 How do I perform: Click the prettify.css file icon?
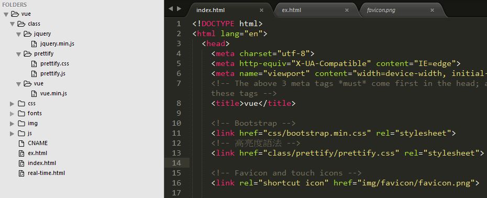coord(34,64)
